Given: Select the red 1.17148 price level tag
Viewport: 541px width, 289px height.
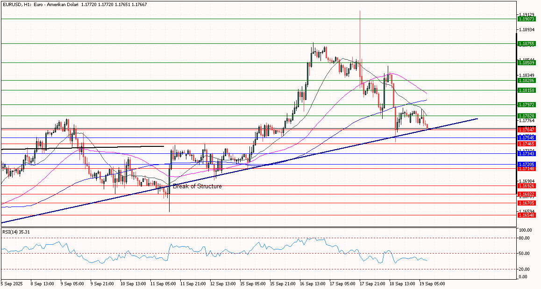Looking at the screenshot, I should [x=527, y=169].
